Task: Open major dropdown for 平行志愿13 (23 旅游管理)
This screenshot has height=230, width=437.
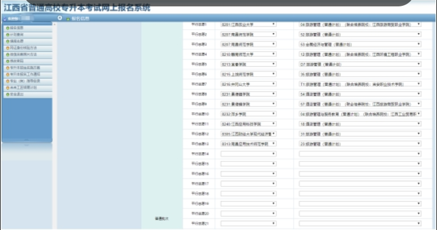Action: [360, 144]
